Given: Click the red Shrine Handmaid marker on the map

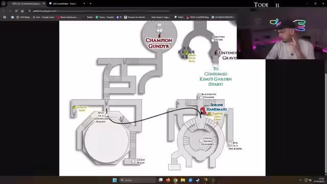Looking at the screenshot, I should (203, 111).
